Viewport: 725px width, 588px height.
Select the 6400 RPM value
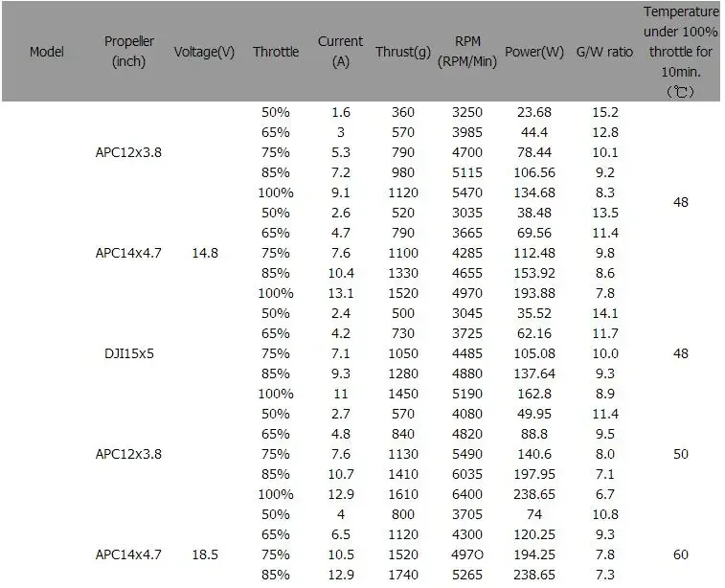[x=467, y=494]
